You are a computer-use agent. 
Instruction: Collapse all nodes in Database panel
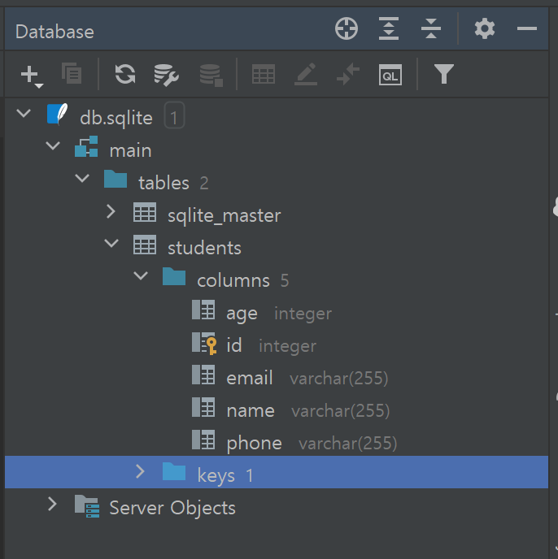click(x=431, y=28)
